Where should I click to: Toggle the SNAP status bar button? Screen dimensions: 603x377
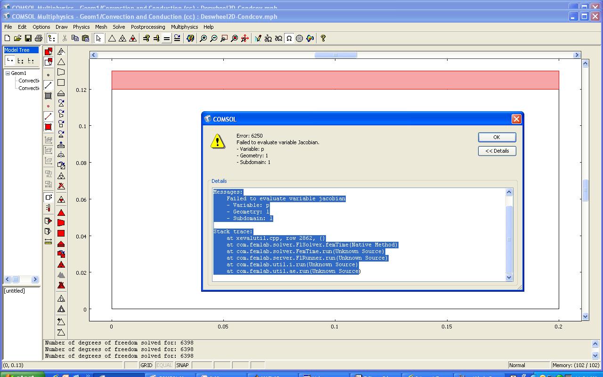pos(182,365)
